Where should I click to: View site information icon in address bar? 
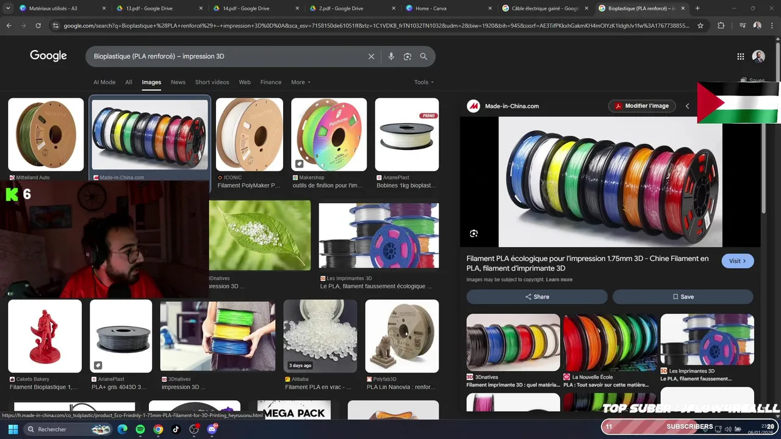(56, 26)
